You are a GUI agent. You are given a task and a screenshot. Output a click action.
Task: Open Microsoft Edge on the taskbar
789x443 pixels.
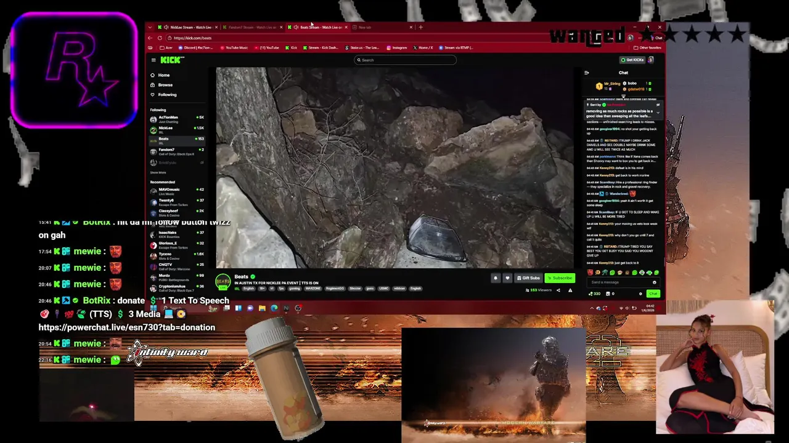(x=274, y=308)
